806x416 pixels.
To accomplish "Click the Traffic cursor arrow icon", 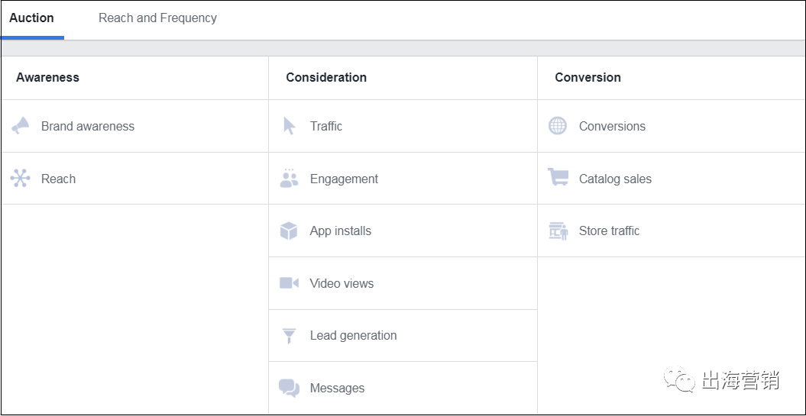I will (289, 126).
